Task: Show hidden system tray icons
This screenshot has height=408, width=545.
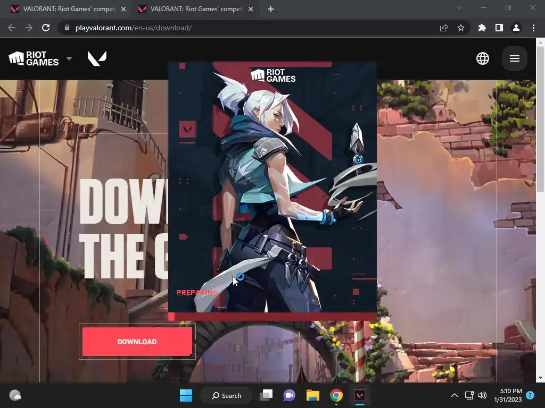Action: point(455,395)
